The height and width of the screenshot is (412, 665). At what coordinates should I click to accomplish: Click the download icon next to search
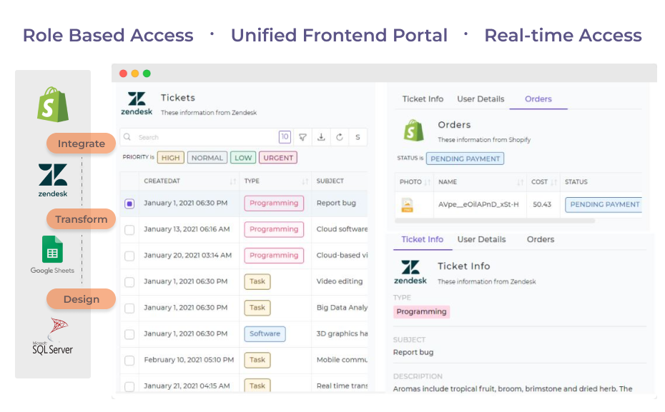coord(321,137)
